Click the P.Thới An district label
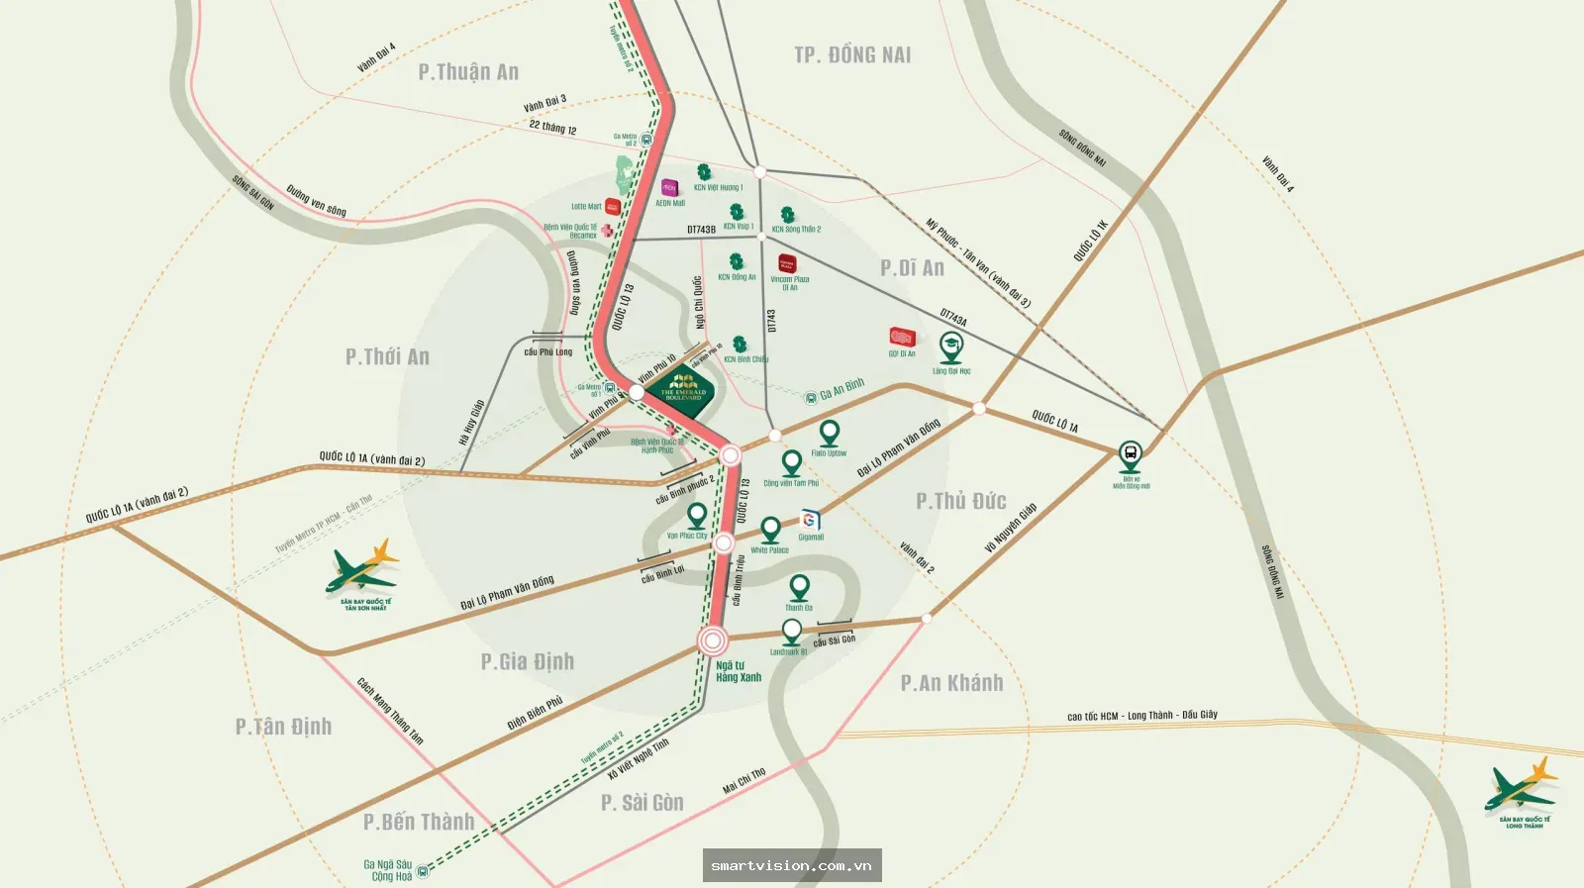 [387, 357]
